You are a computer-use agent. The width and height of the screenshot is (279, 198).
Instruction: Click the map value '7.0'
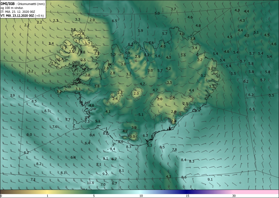[103, 184]
